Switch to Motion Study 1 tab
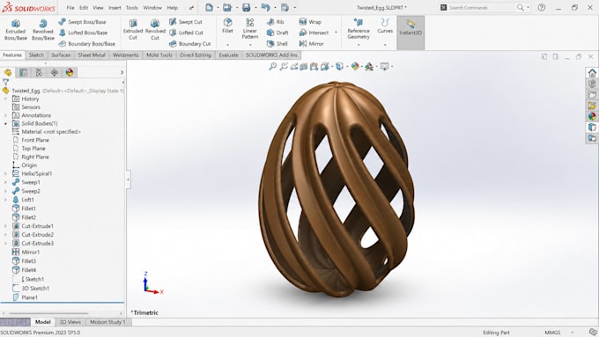Screen dimensions: 599x337 (x=107, y=322)
